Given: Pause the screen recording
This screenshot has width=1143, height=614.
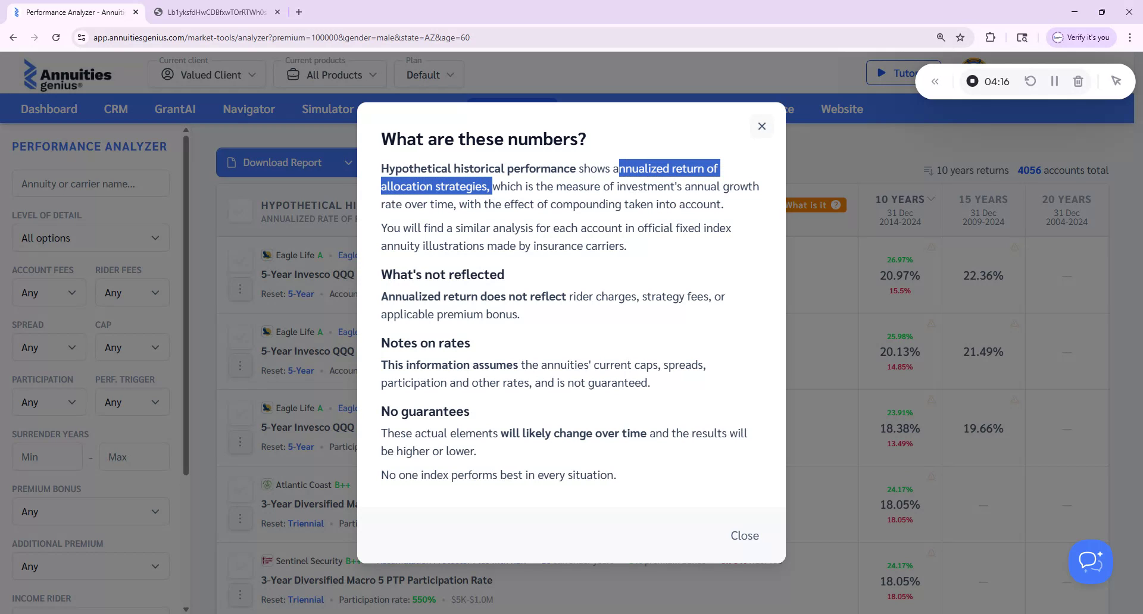Looking at the screenshot, I should 1054,81.
